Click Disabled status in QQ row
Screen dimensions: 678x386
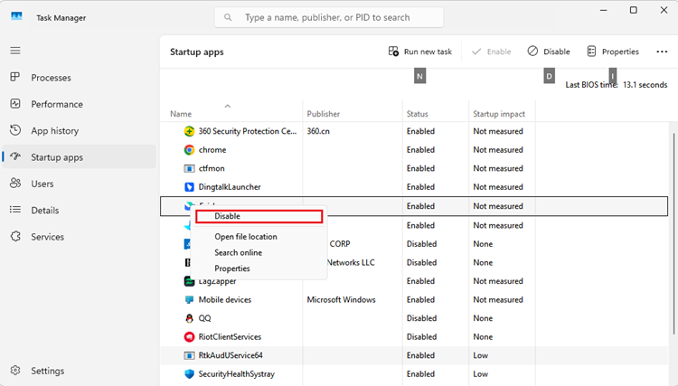[x=421, y=318]
